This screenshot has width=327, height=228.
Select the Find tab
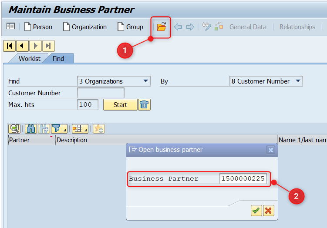tap(58, 59)
